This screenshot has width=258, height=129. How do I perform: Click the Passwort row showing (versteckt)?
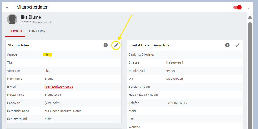[x=52, y=103]
